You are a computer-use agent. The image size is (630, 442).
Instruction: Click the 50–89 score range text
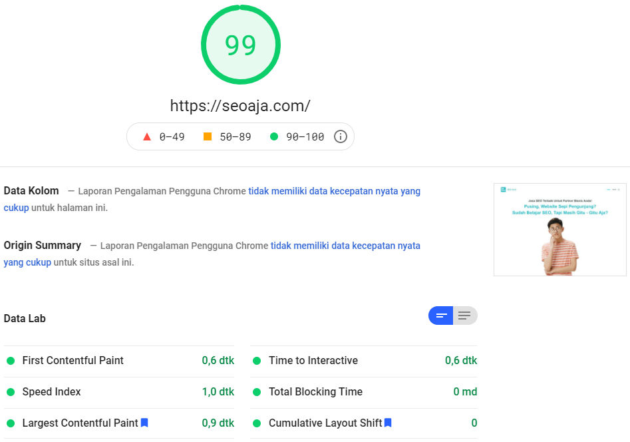pos(236,137)
